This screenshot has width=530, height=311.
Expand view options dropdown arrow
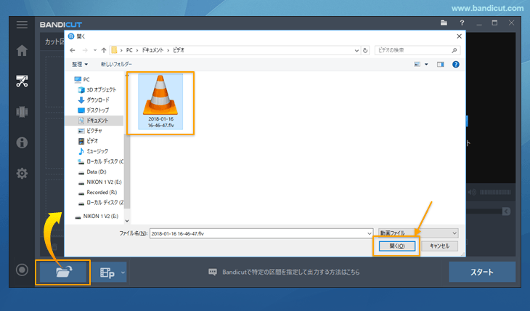tap(426, 64)
